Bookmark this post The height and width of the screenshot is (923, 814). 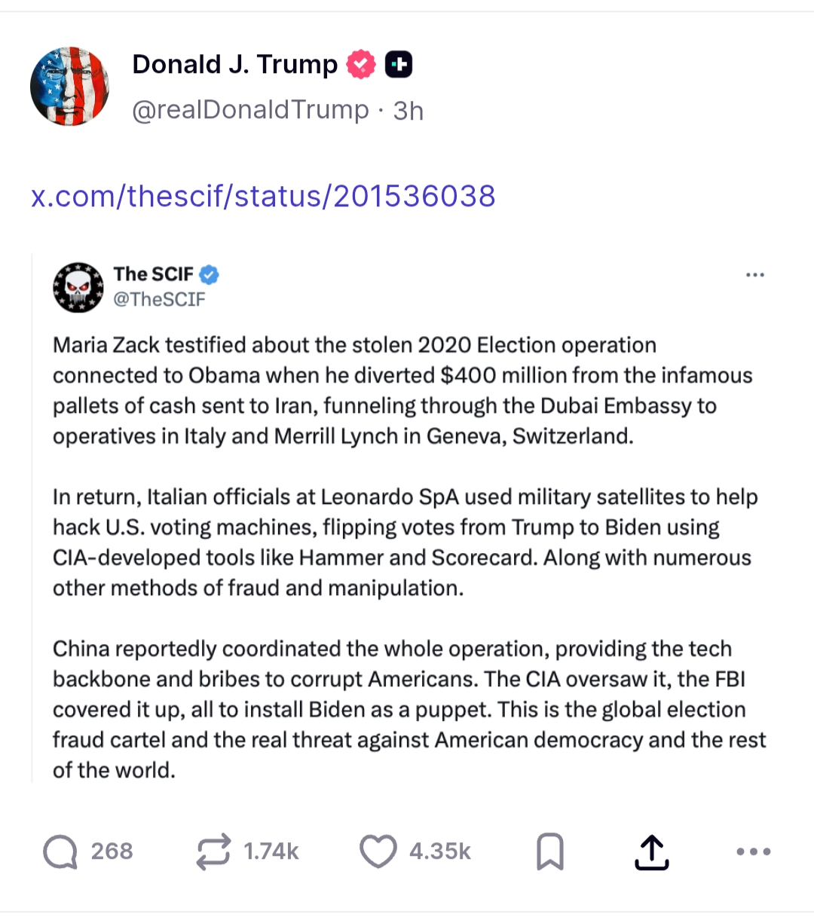[549, 852]
